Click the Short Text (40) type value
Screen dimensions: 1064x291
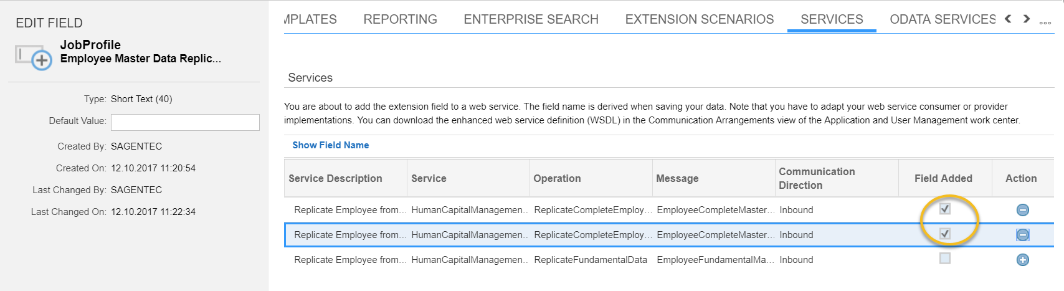coord(141,99)
